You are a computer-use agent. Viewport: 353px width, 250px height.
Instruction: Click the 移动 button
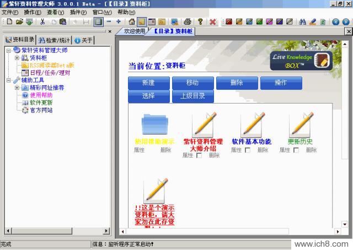[x=193, y=83]
